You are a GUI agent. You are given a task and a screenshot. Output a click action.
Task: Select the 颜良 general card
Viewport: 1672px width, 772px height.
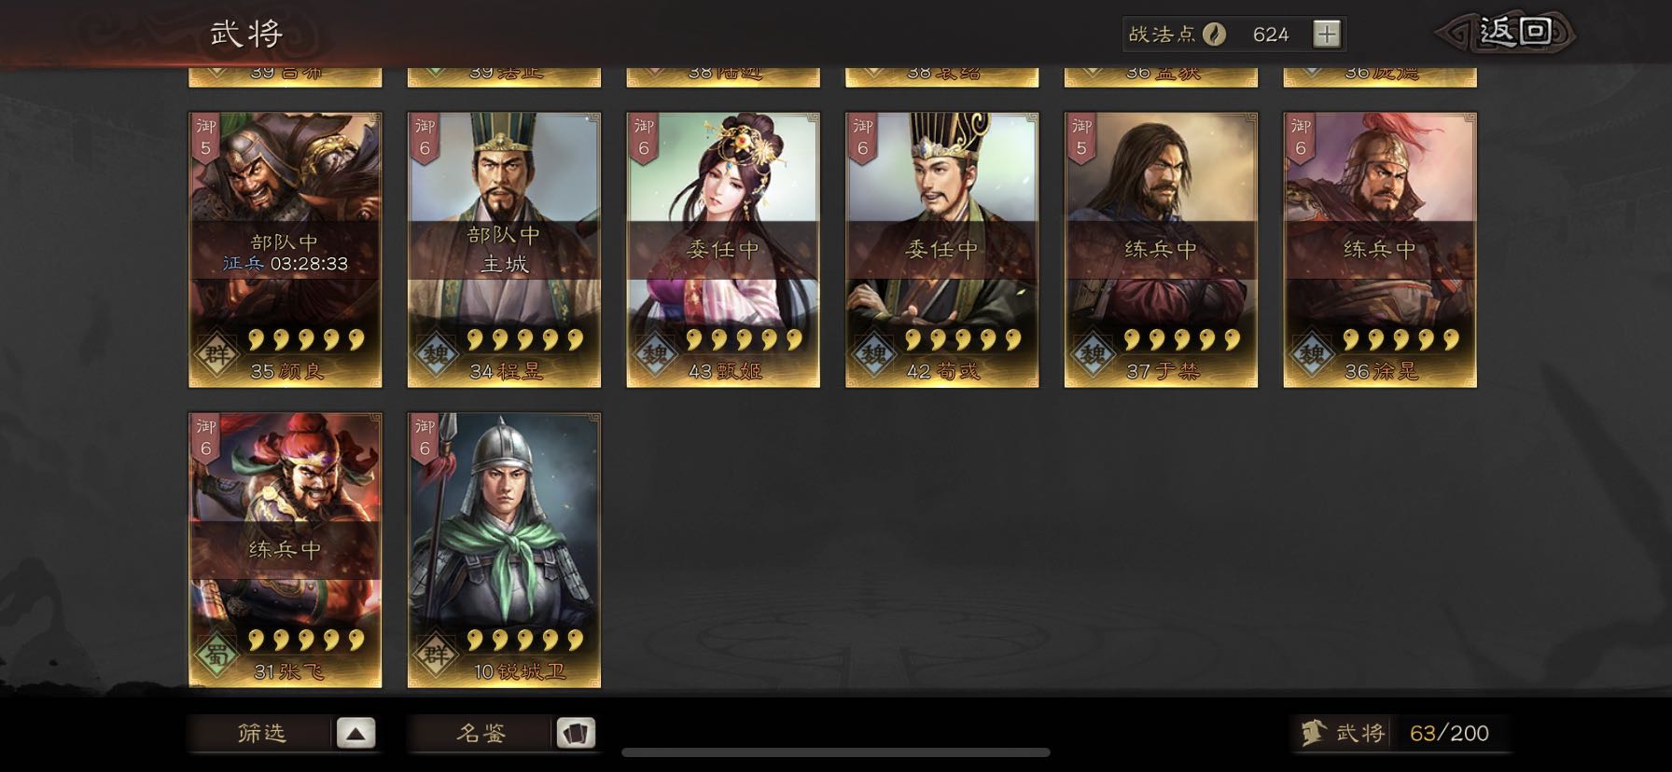pyautogui.click(x=286, y=250)
